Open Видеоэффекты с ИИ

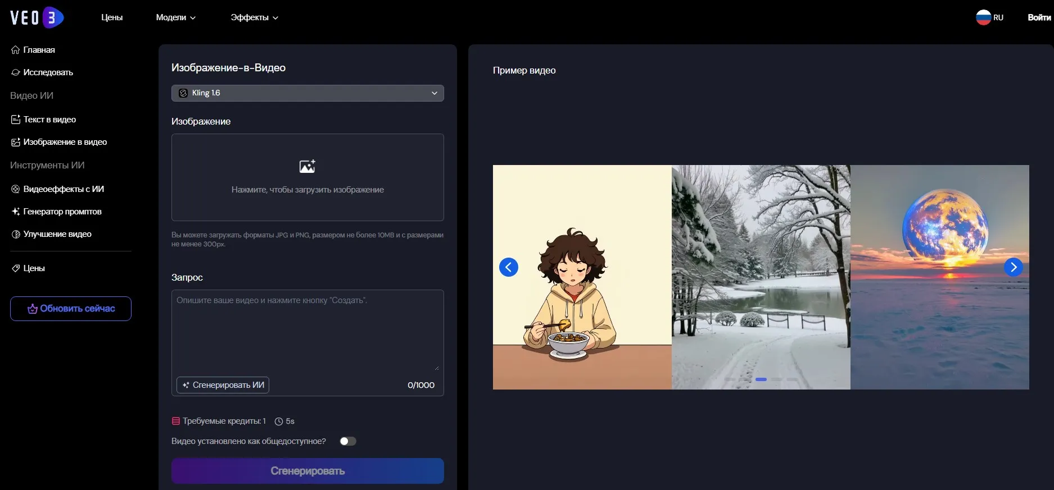point(57,189)
